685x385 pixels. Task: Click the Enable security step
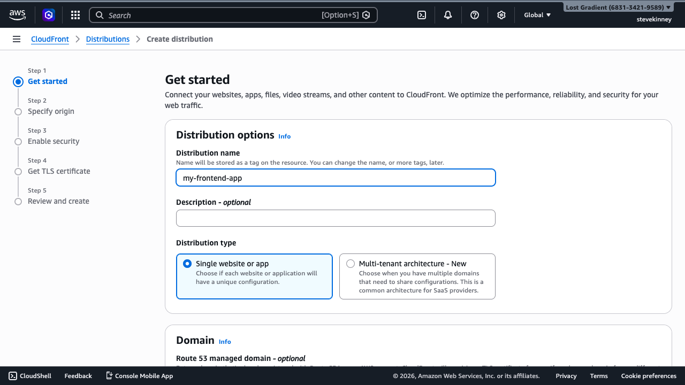54,141
